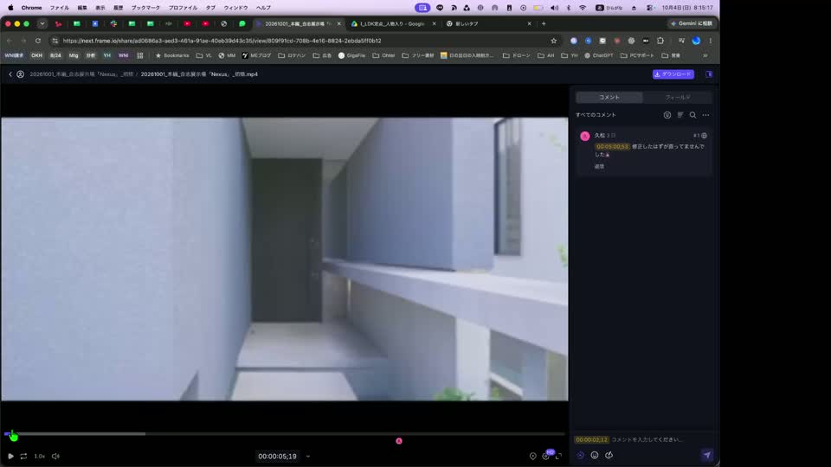Jump to the 00:05:00;53 comment timestamp
The height and width of the screenshot is (467, 831).
pos(612,147)
